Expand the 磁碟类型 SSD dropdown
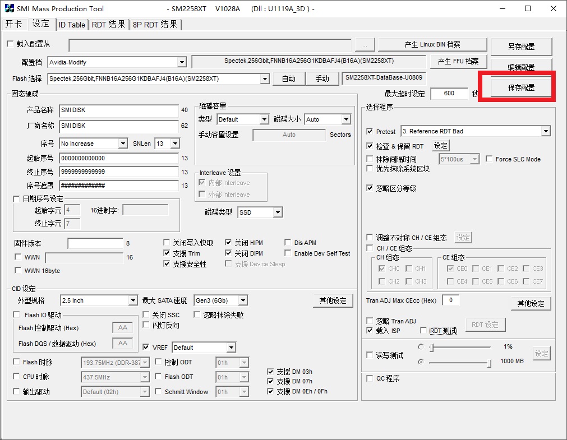This screenshot has width=567, height=440. pyautogui.click(x=277, y=212)
